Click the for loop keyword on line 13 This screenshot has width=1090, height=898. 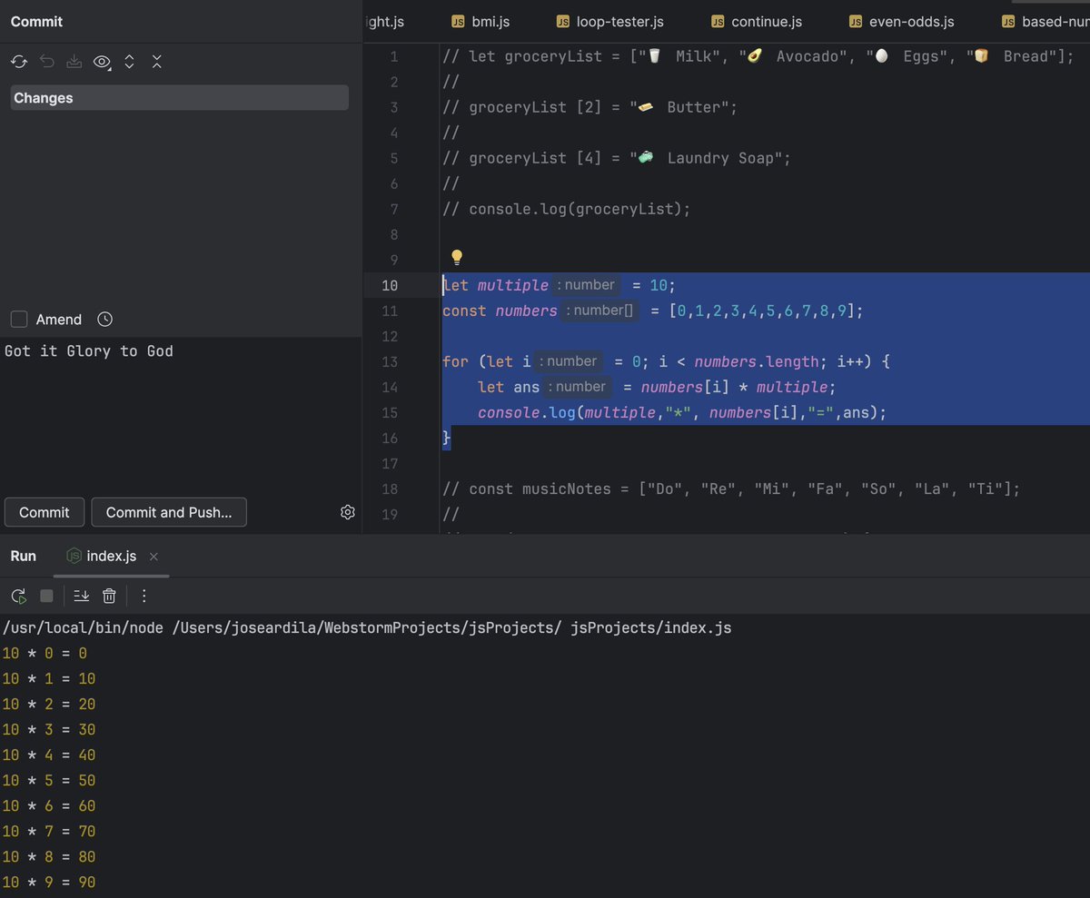[455, 361]
